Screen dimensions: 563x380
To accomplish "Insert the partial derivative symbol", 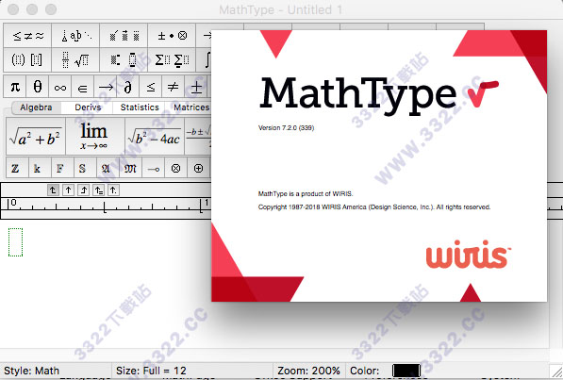I will [x=128, y=87].
